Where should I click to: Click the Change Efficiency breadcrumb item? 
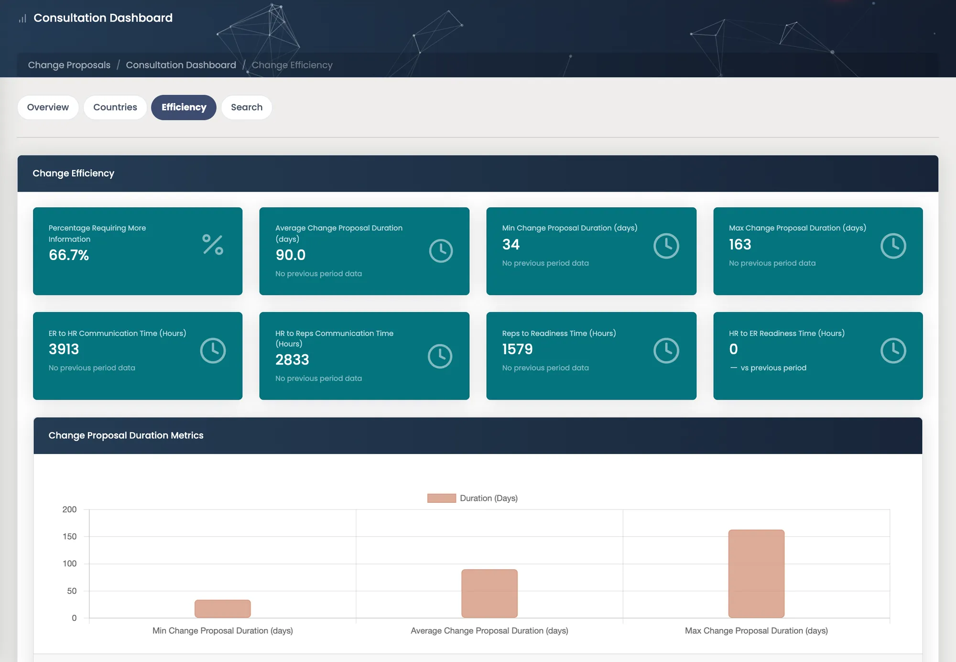point(292,65)
